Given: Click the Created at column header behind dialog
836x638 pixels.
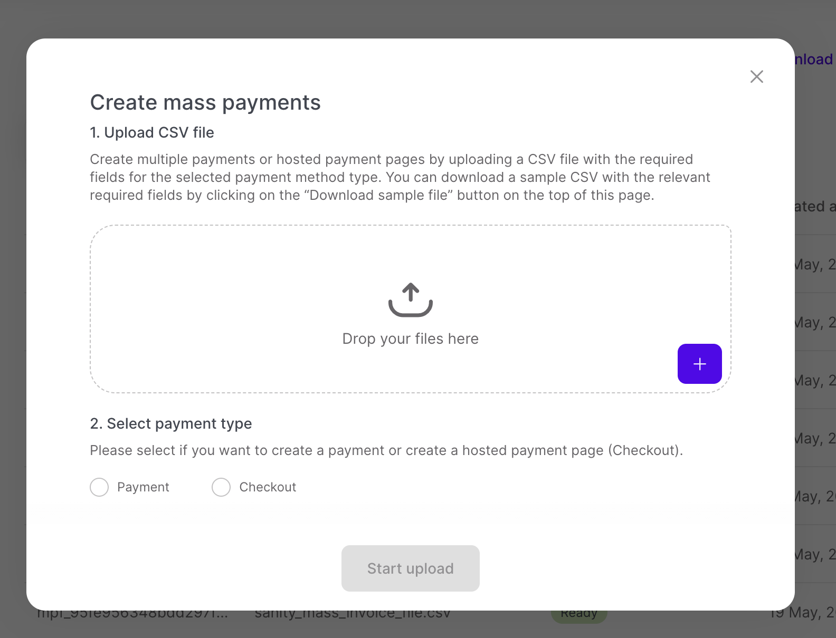Looking at the screenshot, I should [x=814, y=206].
